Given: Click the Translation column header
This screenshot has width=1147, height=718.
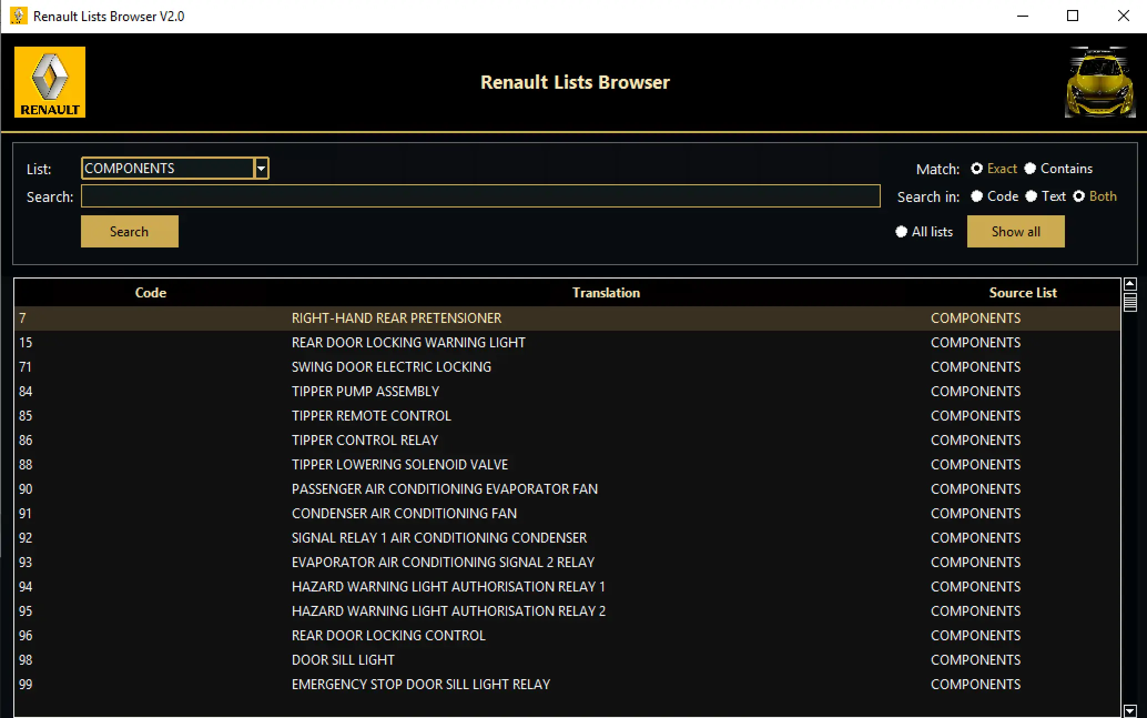Looking at the screenshot, I should [x=606, y=292].
